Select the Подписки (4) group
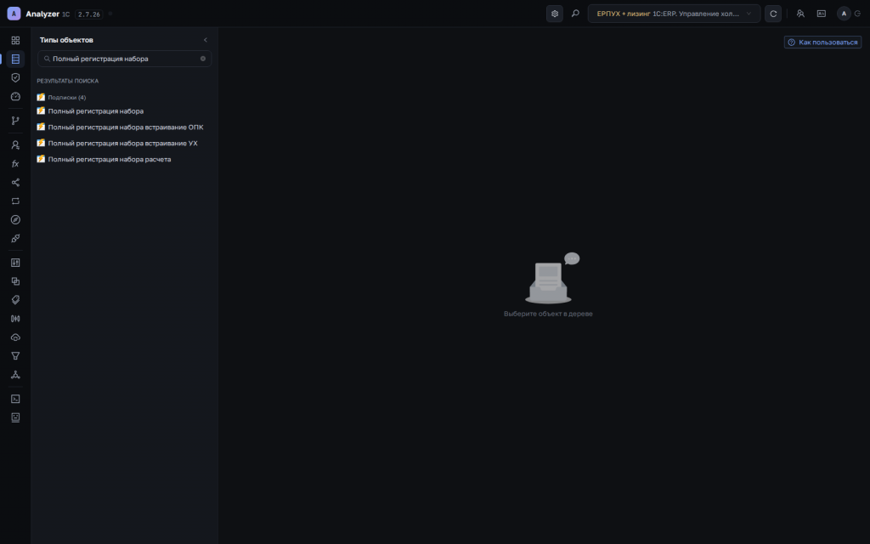870x544 pixels. pos(66,97)
